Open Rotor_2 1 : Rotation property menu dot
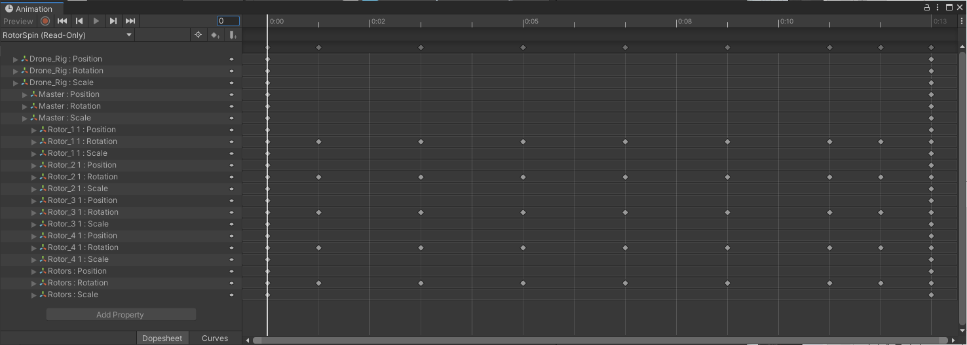The height and width of the screenshot is (345, 967). (x=231, y=177)
